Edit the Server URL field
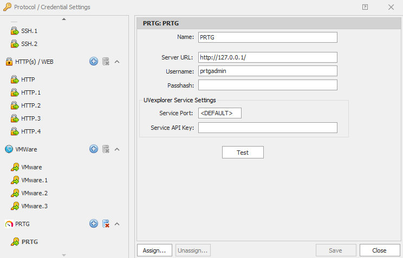The image size is (403, 258). pyautogui.click(x=268, y=57)
